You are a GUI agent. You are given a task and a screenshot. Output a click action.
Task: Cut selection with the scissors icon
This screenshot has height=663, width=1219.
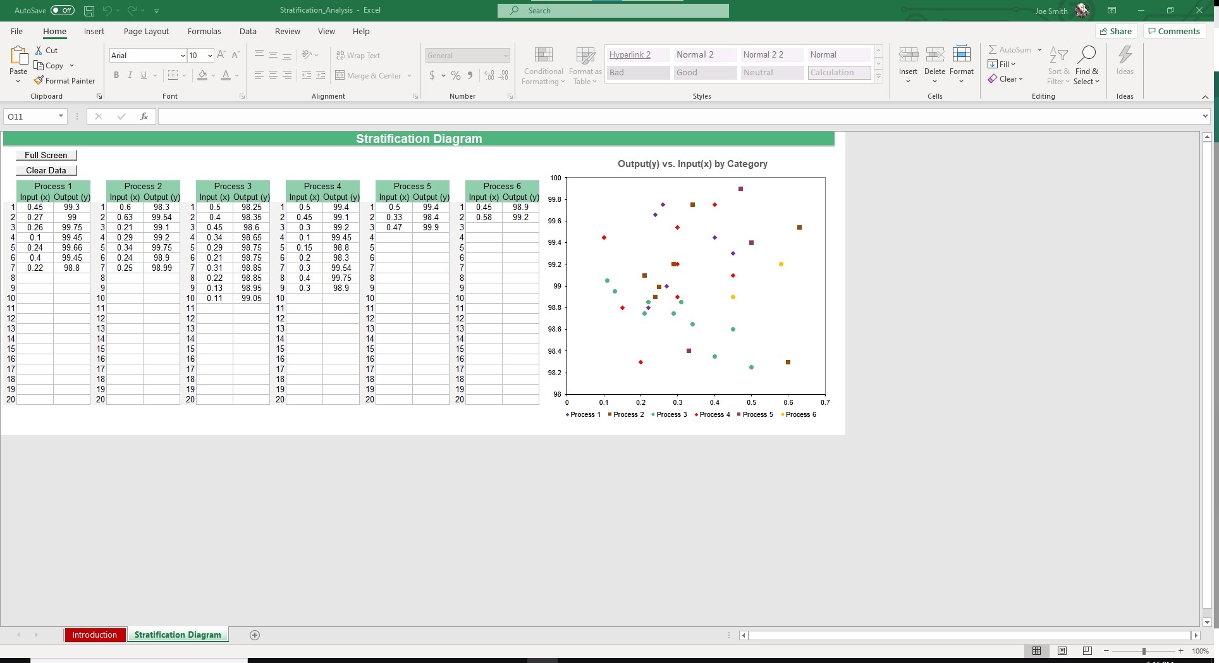[x=39, y=51]
